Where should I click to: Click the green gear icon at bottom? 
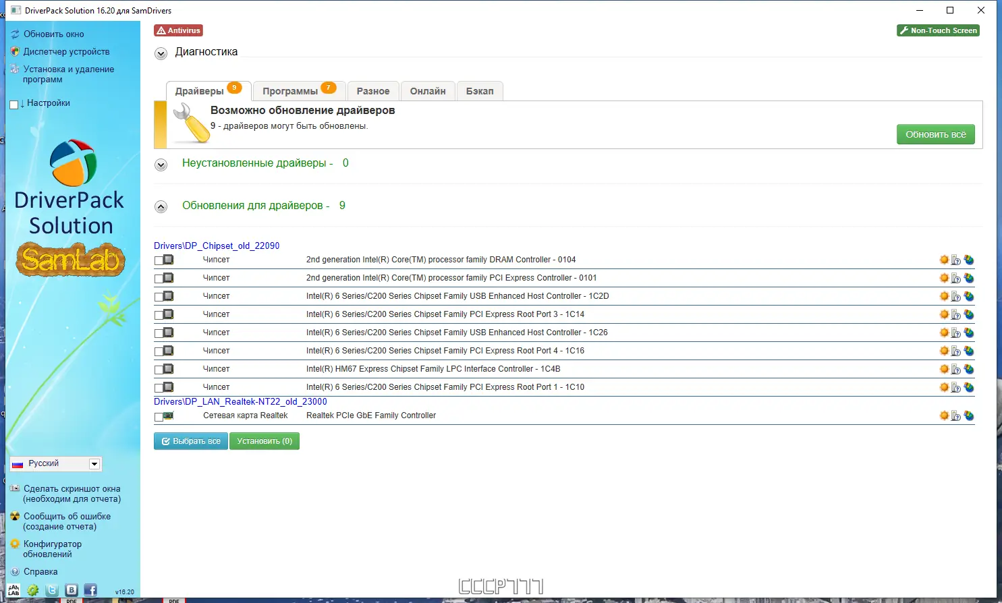[x=32, y=590]
